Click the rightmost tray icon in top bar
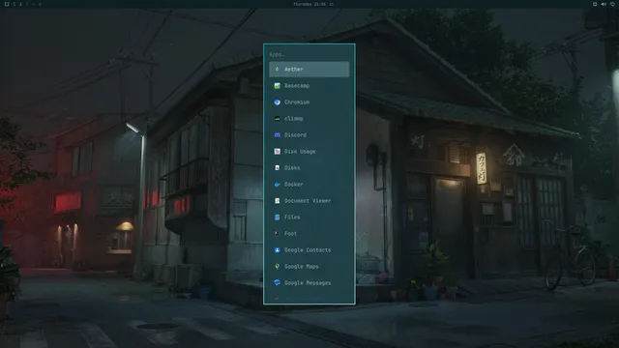 [612, 4]
